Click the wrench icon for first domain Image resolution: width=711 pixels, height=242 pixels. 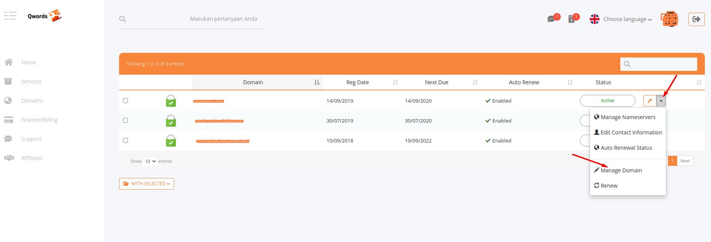tap(650, 101)
